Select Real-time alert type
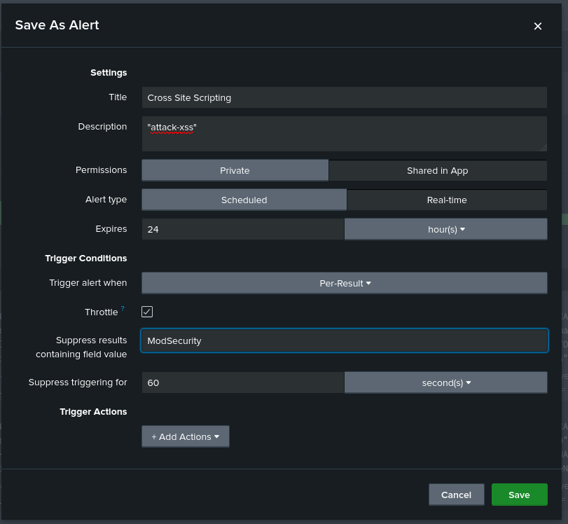 [447, 200]
